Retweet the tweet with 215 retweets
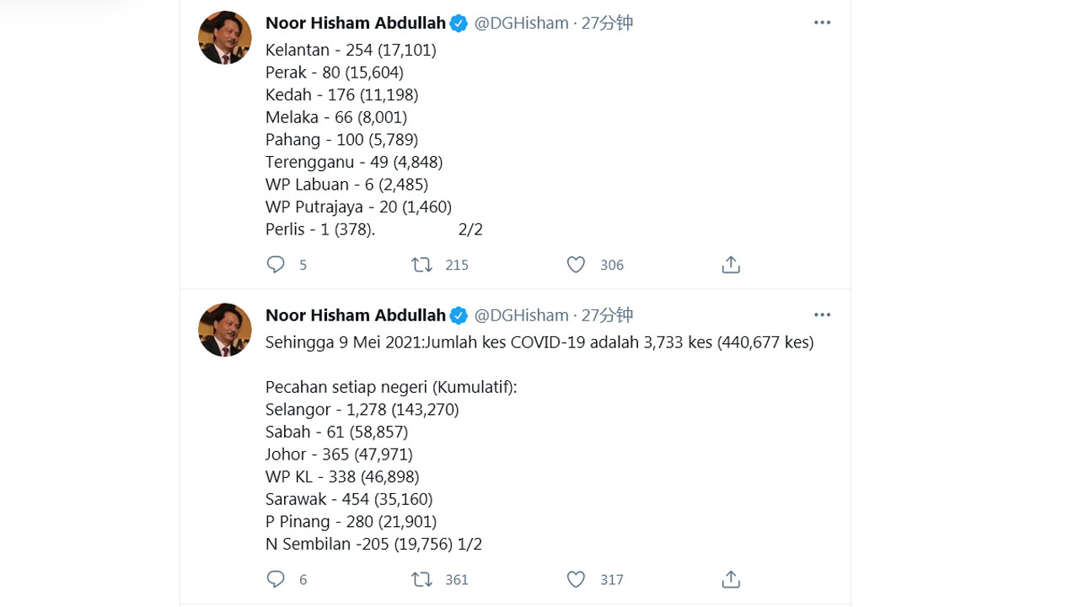Screen dimensions: 1079x607 pyautogui.click(x=421, y=265)
